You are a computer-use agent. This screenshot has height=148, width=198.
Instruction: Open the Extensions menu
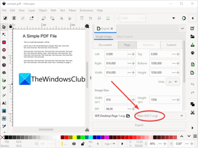pos(86,10)
